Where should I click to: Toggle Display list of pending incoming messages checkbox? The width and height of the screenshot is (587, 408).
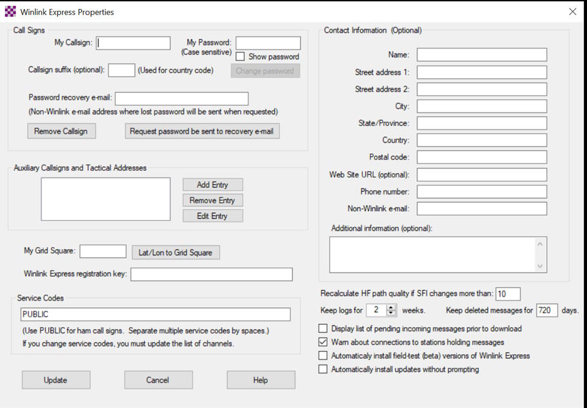pos(323,329)
